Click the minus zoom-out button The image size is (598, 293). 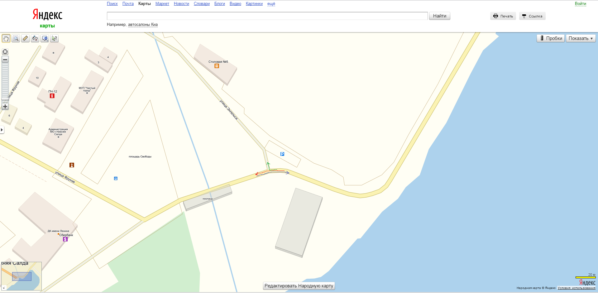pyautogui.click(x=5, y=60)
